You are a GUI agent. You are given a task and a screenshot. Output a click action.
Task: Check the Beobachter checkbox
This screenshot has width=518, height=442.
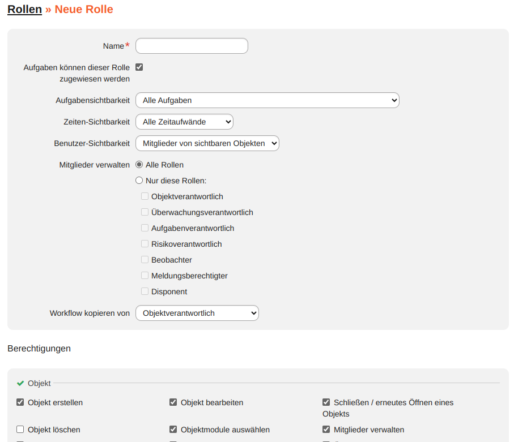click(145, 260)
